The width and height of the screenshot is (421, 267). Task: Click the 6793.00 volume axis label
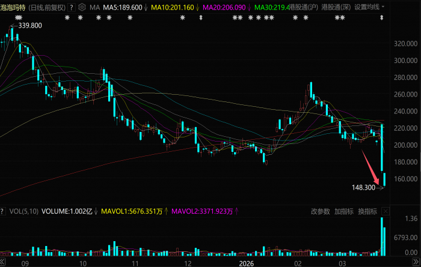(405, 238)
